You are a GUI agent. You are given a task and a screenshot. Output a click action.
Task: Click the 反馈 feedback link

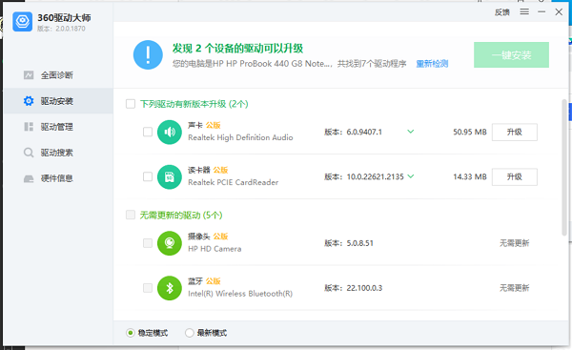502,12
